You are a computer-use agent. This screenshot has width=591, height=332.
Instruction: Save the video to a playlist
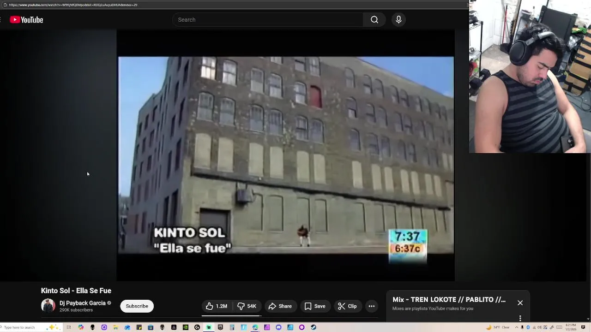tap(315, 306)
